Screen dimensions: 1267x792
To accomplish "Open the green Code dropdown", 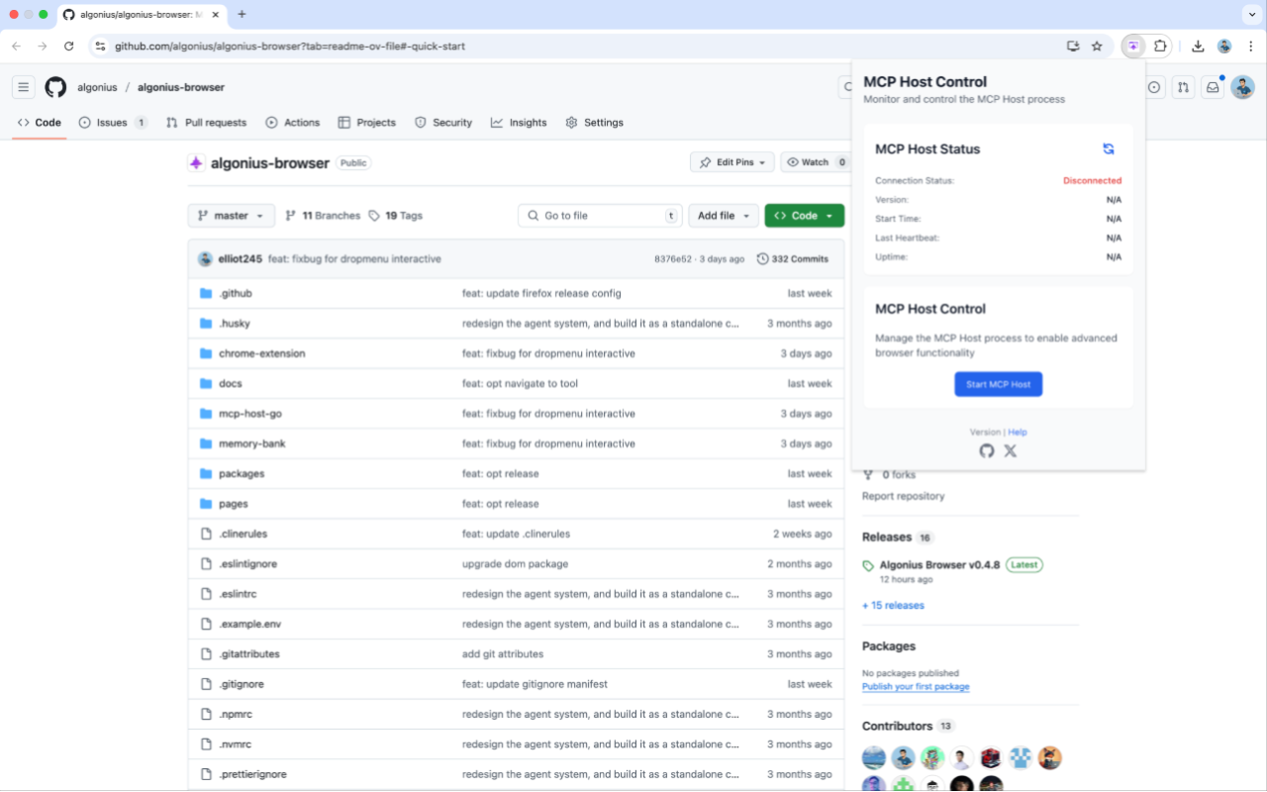I will (x=805, y=216).
